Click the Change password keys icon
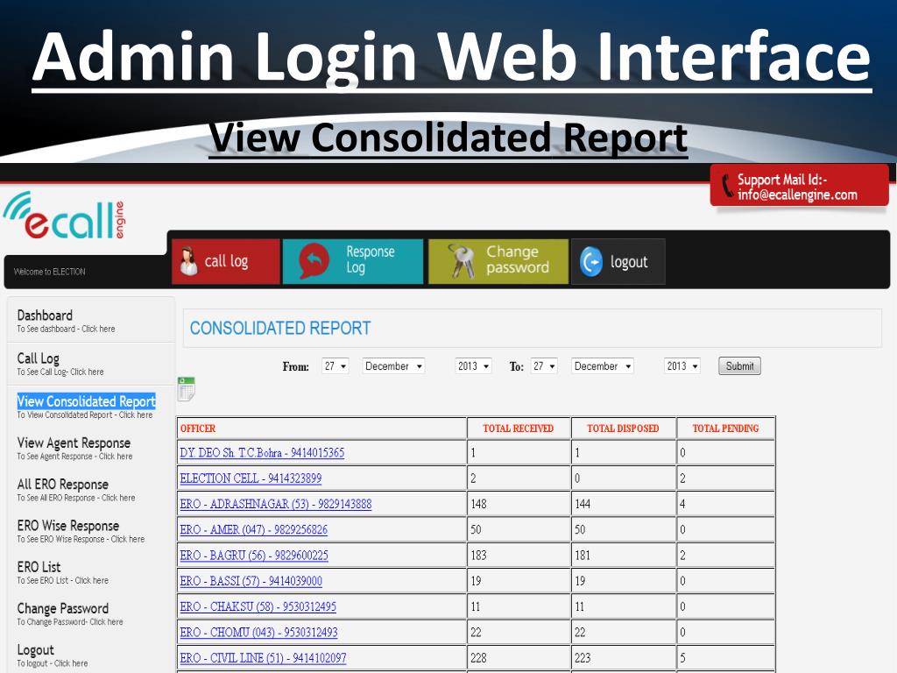Screen dimensions: 897x673 [x=461, y=261]
